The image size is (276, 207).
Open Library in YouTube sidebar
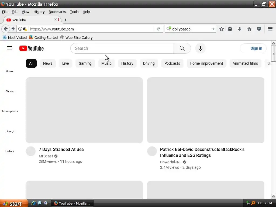click(9, 131)
